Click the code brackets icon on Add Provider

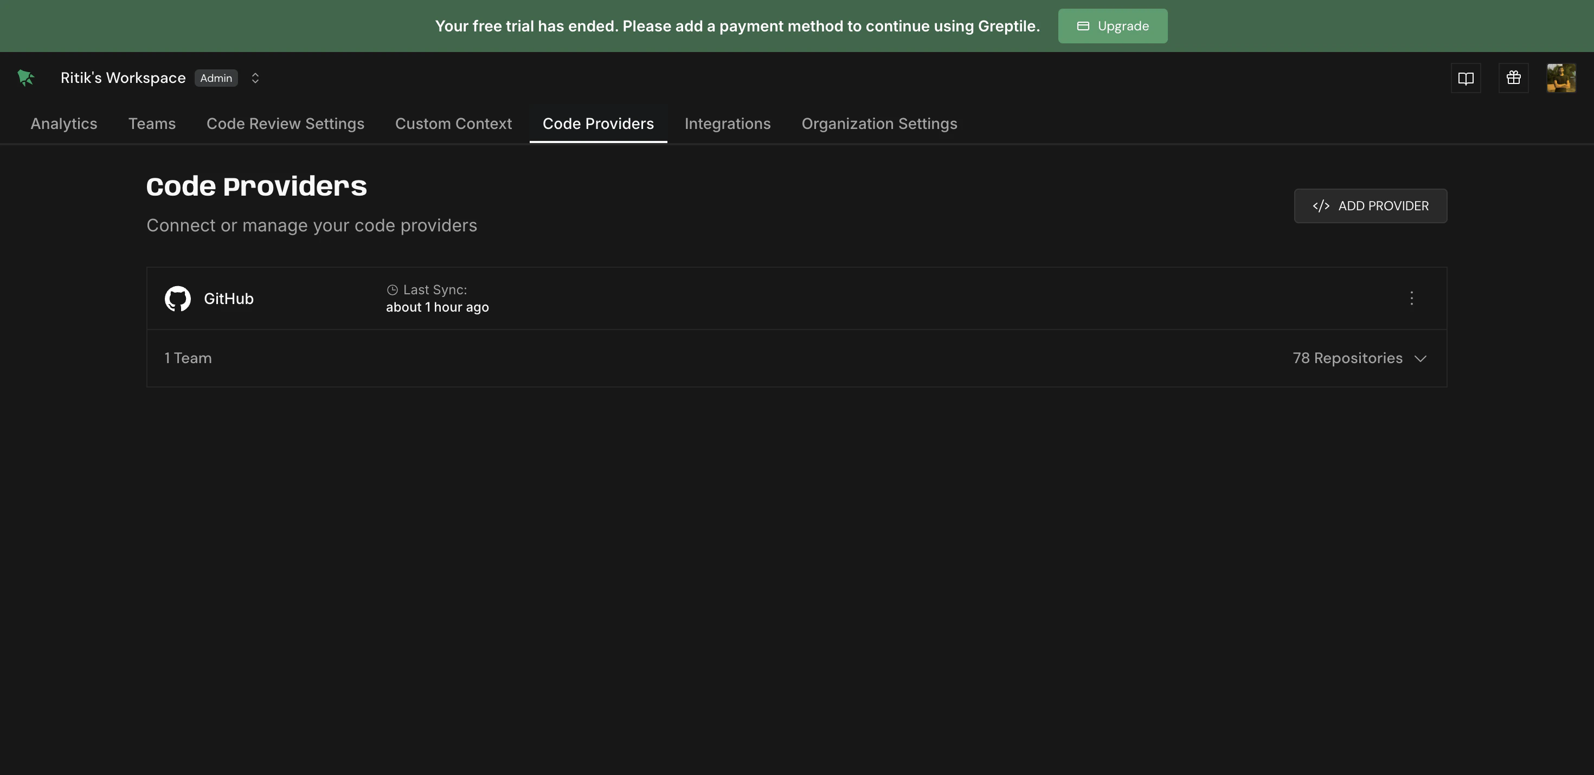pyautogui.click(x=1322, y=205)
